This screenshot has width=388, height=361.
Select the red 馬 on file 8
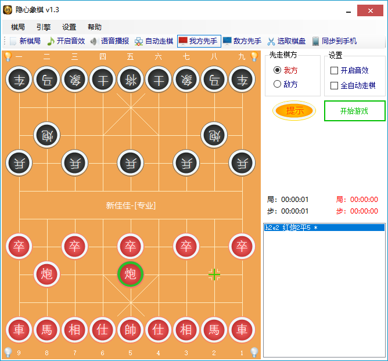pos(47,330)
